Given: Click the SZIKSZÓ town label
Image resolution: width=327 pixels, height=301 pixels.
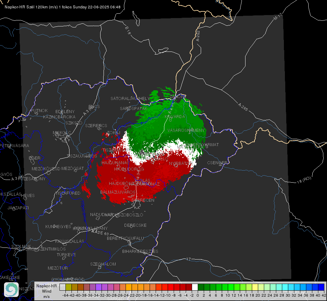Looking at the screenshot, I should [74, 123].
